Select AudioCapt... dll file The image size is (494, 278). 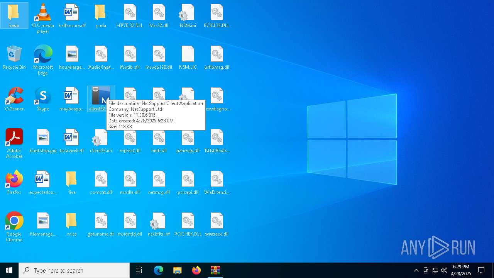pyautogui.click(x=101, y=57)
